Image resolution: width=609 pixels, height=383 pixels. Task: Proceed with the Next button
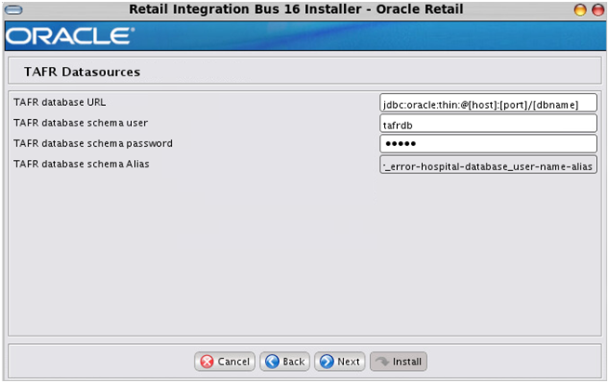pyautogui.click(x=340, y=362)
